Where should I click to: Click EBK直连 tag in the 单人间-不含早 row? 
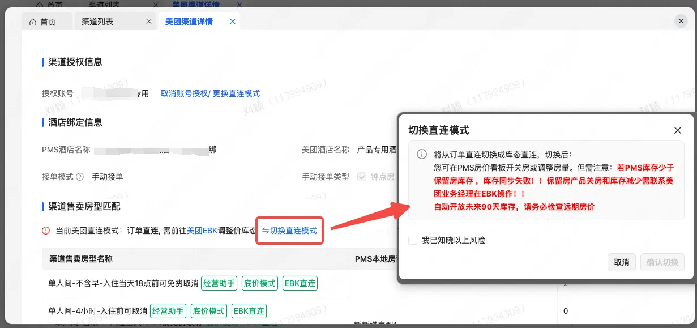(300, 283)
